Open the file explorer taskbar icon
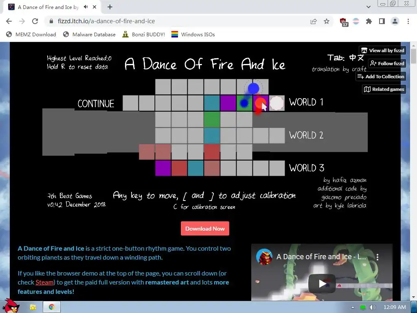 coord(33,307)
